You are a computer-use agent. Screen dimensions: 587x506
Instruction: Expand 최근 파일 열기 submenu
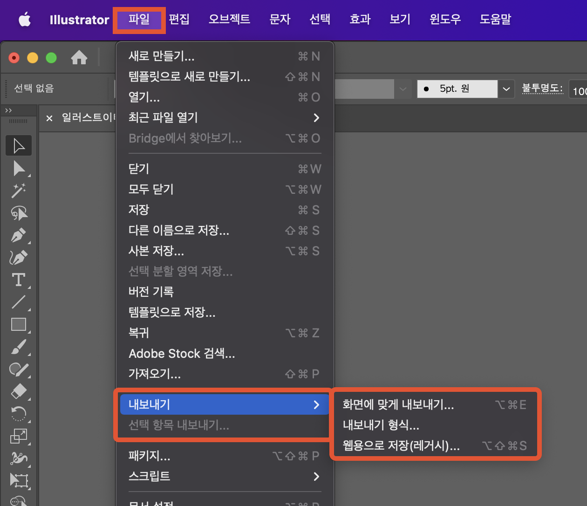point(225,117)
